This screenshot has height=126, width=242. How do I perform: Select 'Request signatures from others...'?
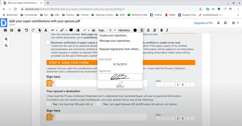[120, 49]
